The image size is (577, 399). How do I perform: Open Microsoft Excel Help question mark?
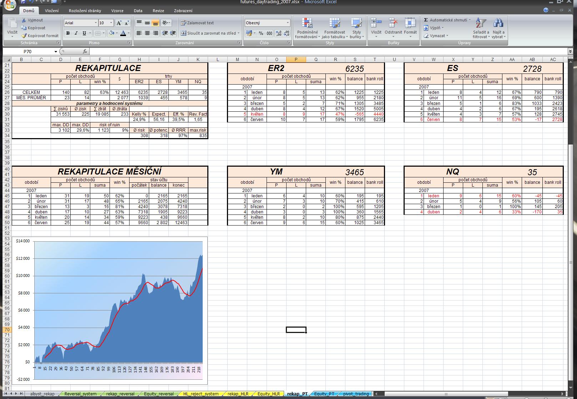[x=546, y=10]
